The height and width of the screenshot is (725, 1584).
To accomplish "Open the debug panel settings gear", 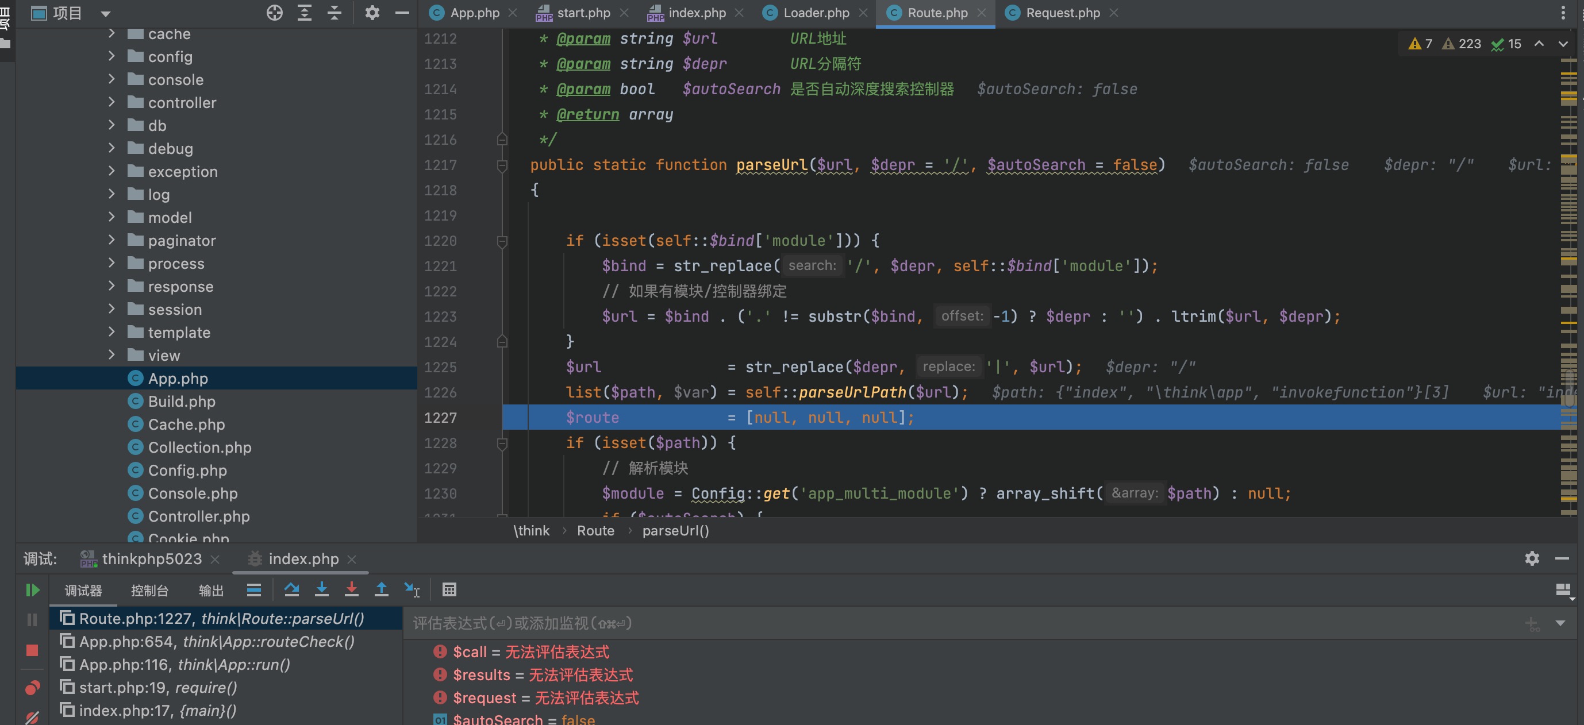I will coord(1531,558).
